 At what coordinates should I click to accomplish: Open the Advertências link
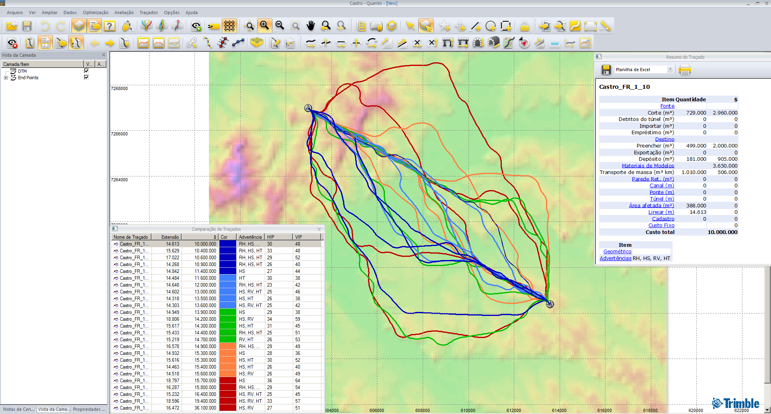616,258
